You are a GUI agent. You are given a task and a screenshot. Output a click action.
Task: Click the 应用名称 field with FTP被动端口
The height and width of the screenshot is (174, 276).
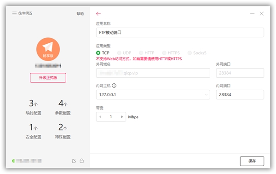(x=180, y=32)
